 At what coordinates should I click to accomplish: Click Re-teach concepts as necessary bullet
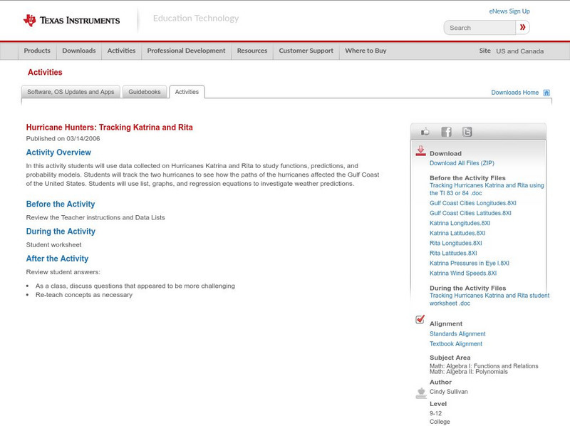84,295
